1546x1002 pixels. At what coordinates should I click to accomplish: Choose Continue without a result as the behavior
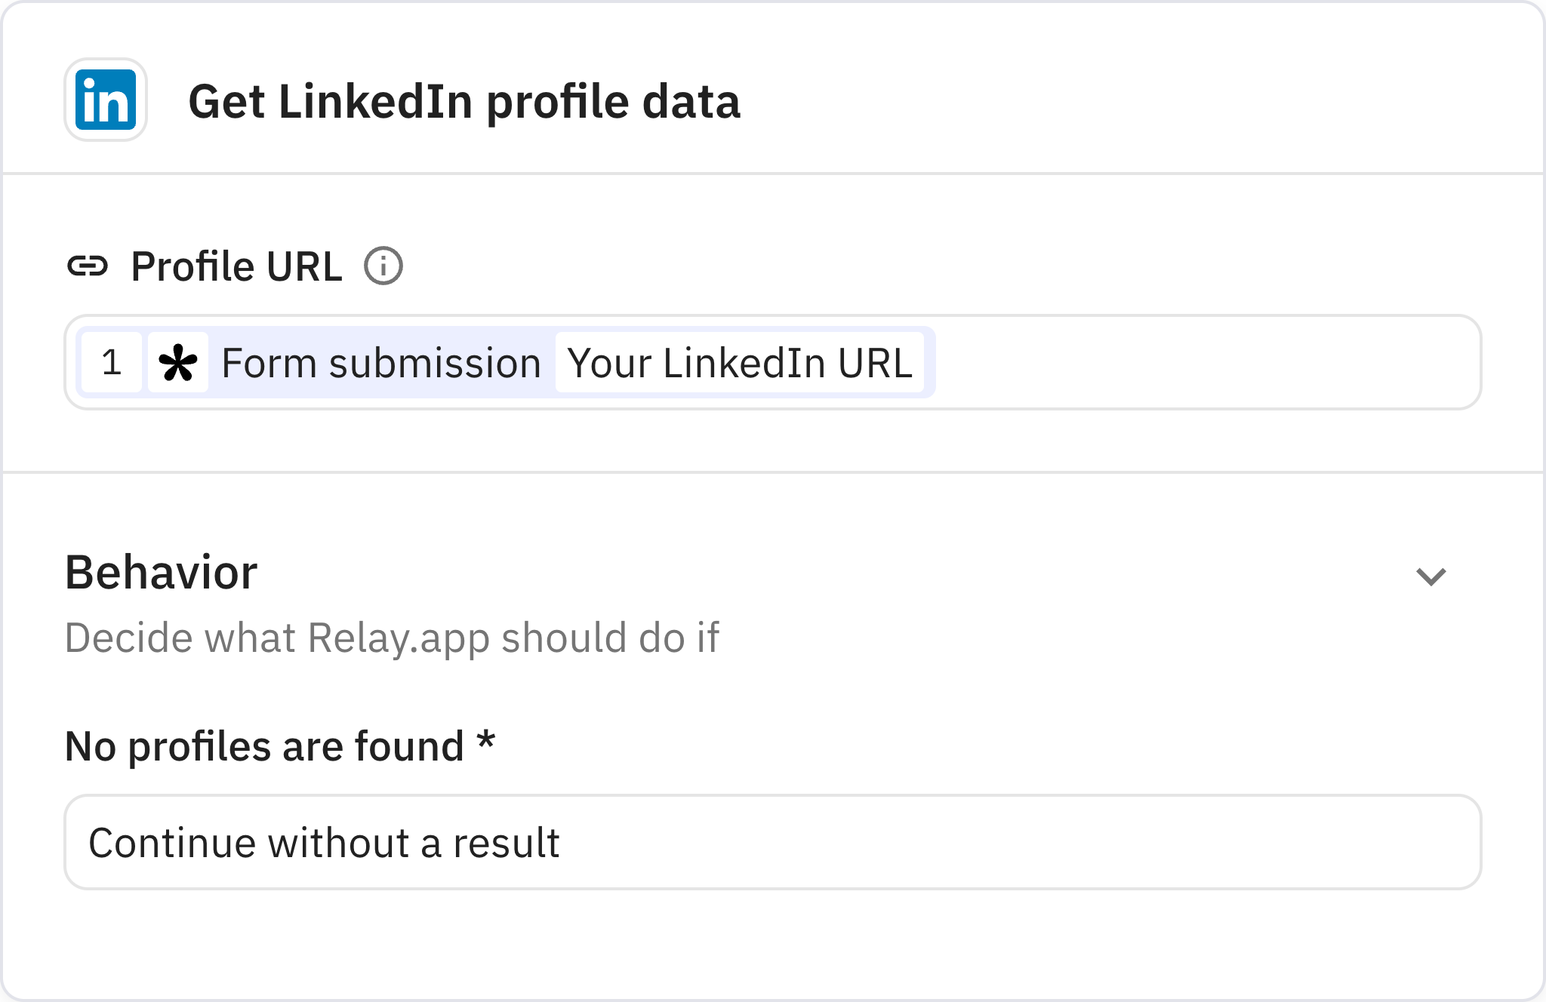click(x=325, y=841)
